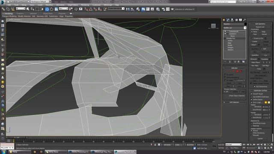274x154 pixels.
Task: Toggle the Show Cage checkbox
Action: (251, 102)
